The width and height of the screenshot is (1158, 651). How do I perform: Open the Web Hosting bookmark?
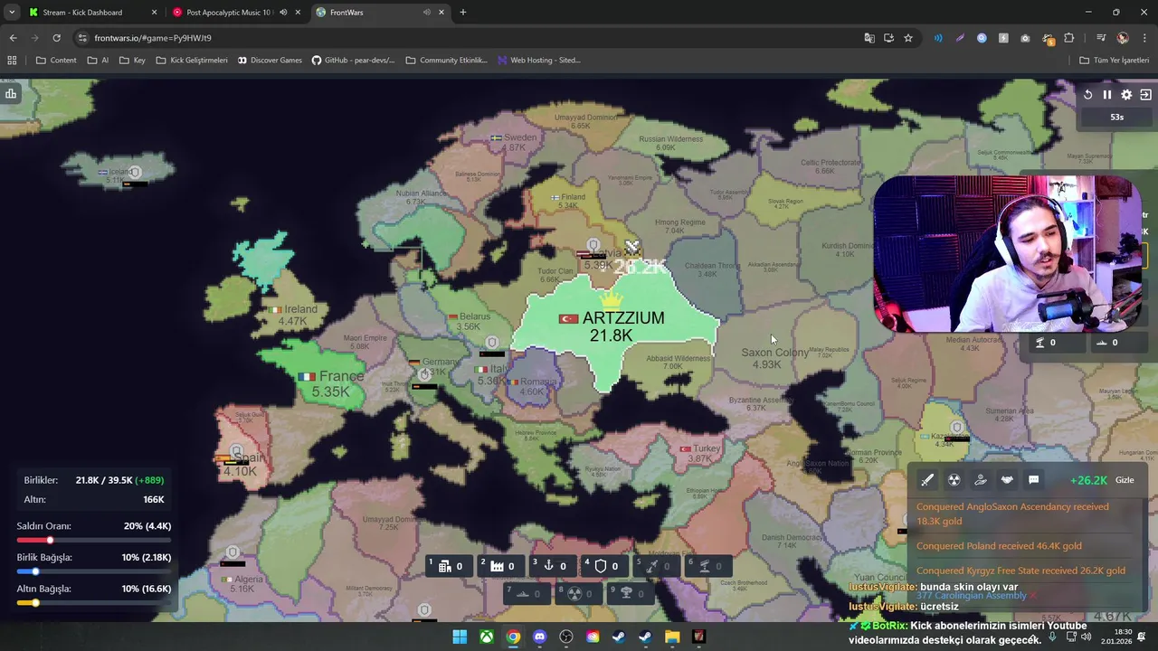click(x=539, y=61)
